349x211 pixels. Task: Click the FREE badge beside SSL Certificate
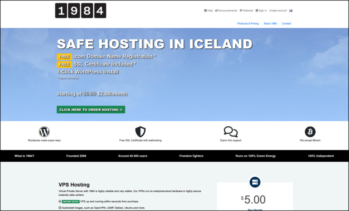point(64,64)
